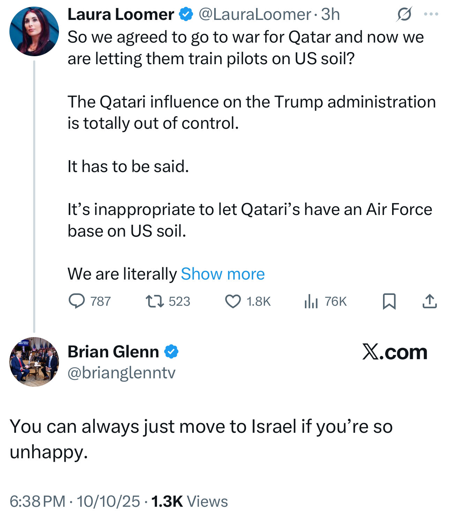Click the @brianglenntv handle

coord(121,373)
